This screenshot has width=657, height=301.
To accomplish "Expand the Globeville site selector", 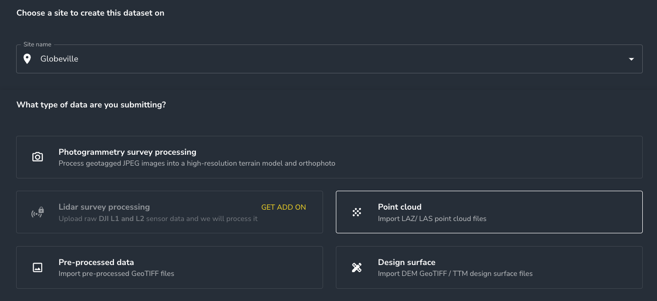I will [x=329, y=59].
